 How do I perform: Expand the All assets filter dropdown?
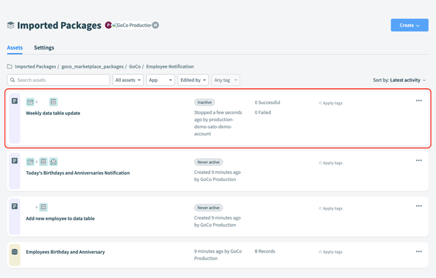(128, 80)
